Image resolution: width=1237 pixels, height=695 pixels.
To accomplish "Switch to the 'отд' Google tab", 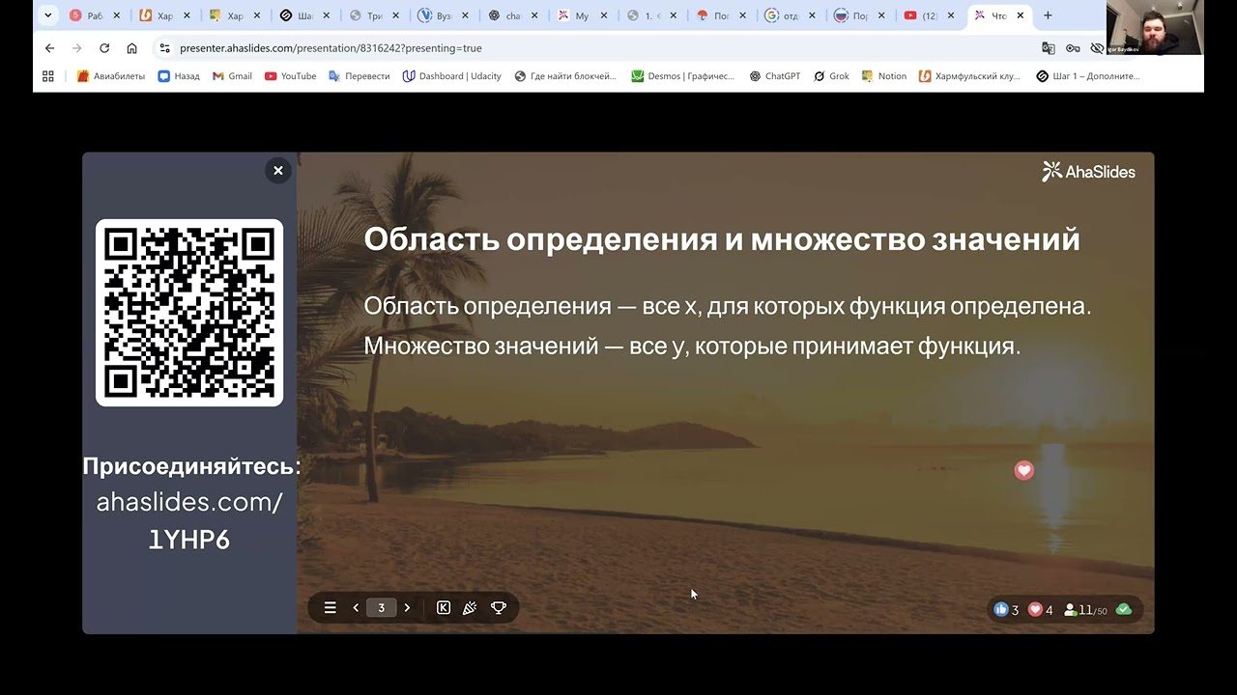I will 791,15.
